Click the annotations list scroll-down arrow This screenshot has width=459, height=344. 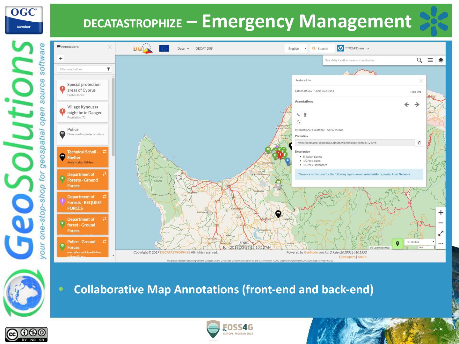pos(113,255)
